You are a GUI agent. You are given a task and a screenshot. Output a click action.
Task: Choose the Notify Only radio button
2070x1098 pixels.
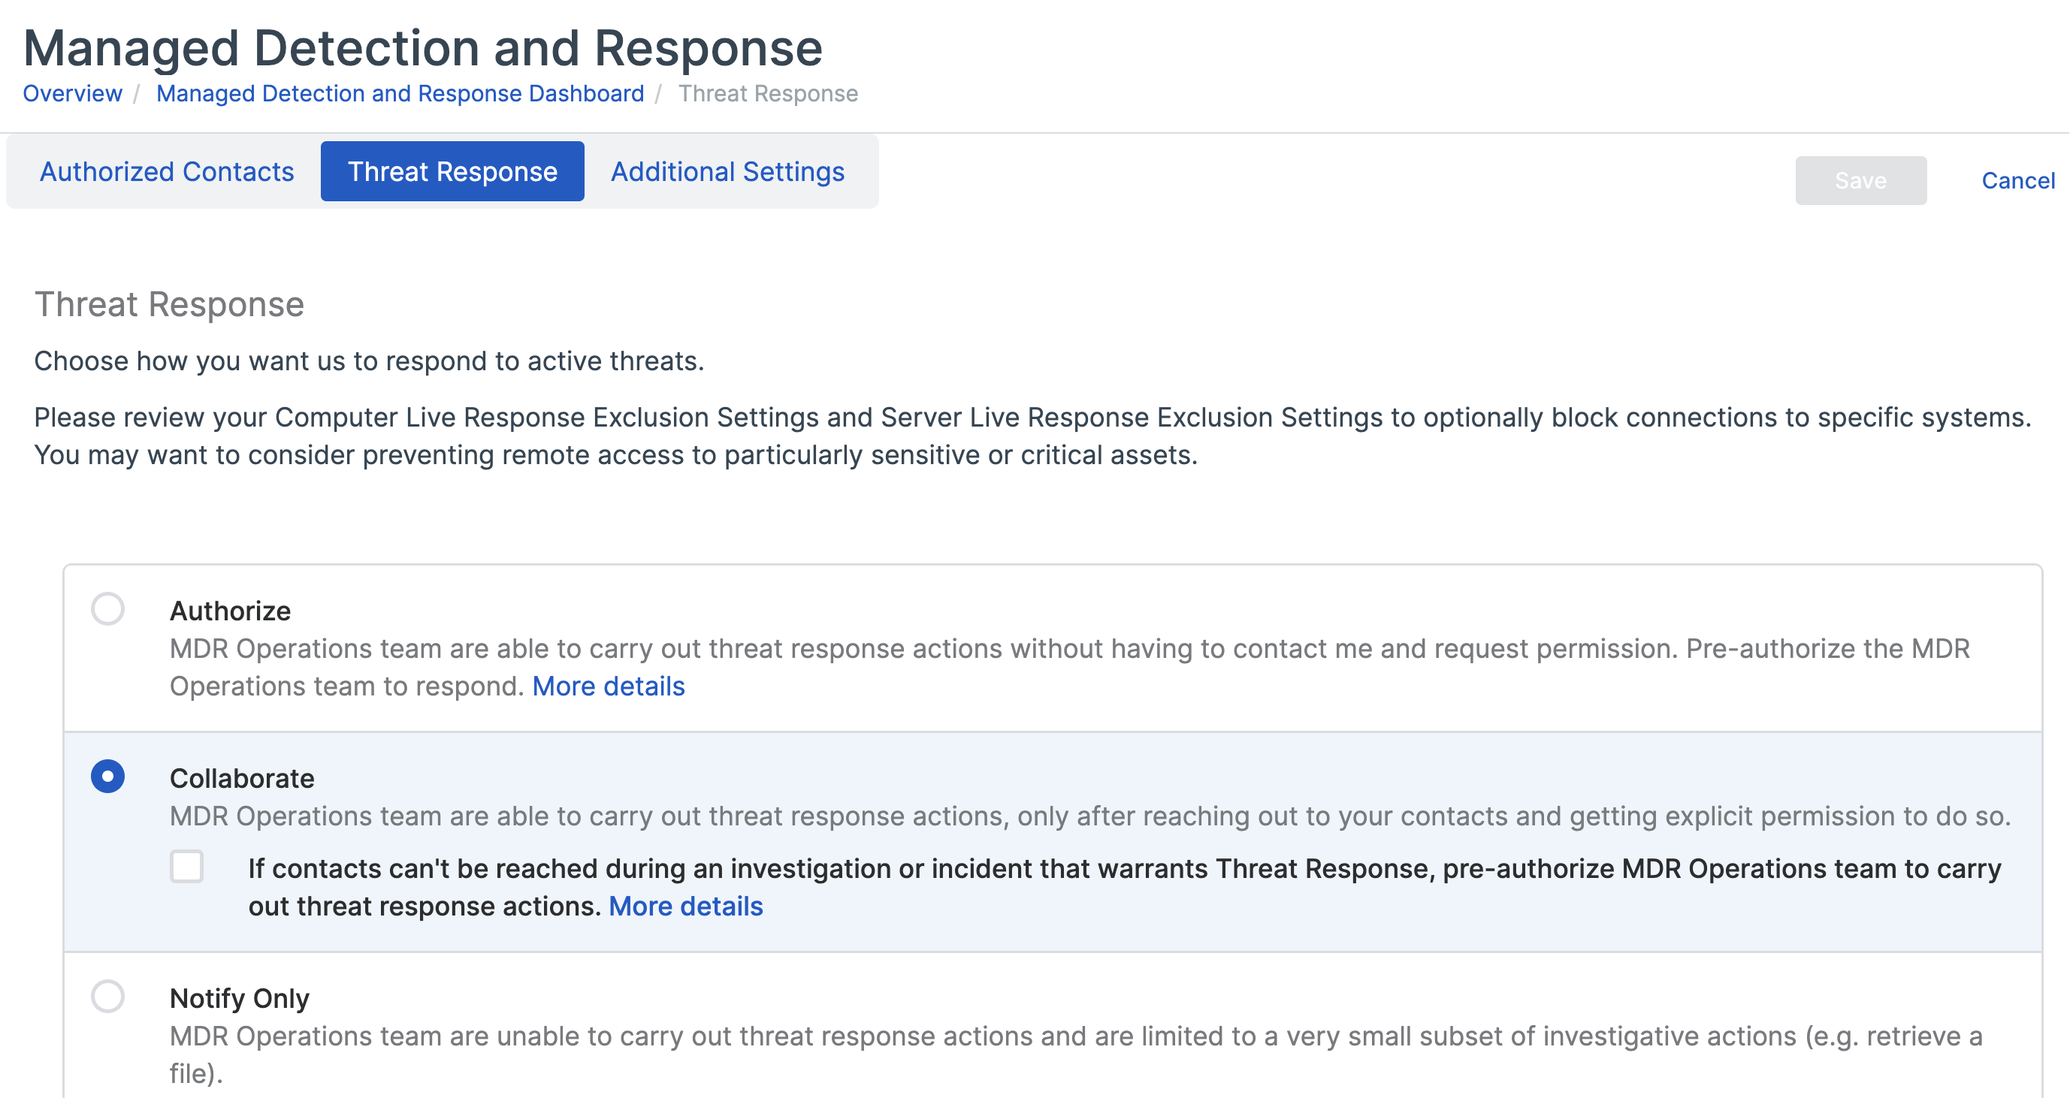(107, 996)
